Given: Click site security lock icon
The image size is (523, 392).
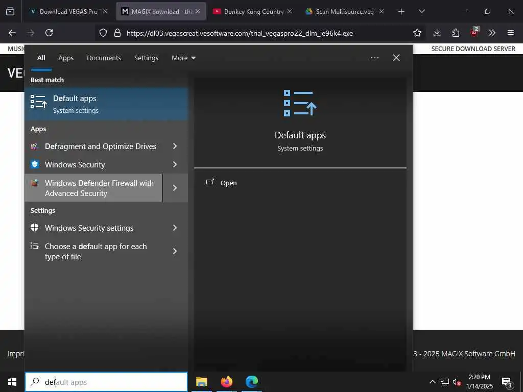Looking at the screenshot, I should coord(117,33).
